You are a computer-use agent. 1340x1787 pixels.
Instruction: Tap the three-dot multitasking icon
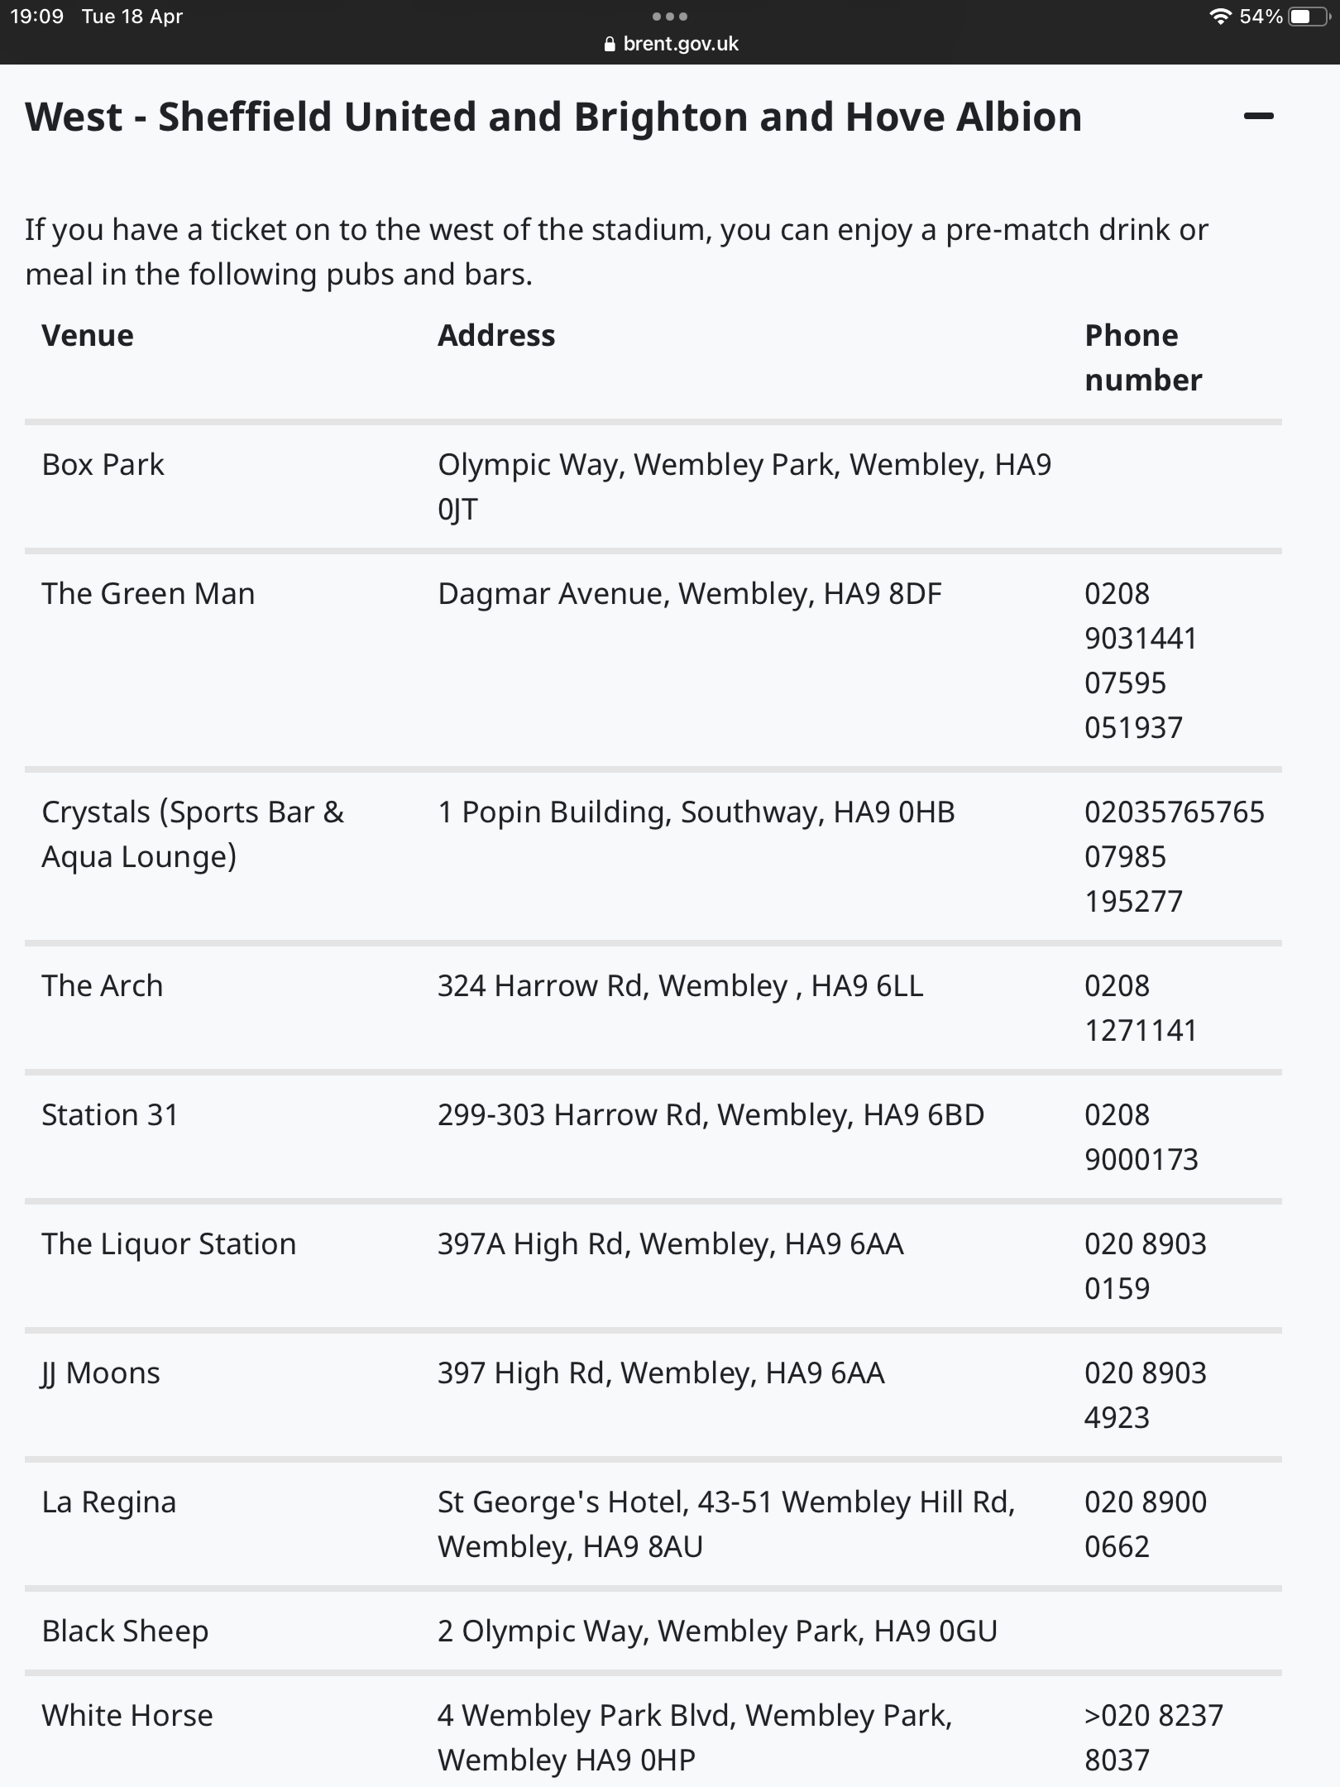point(669,17)
